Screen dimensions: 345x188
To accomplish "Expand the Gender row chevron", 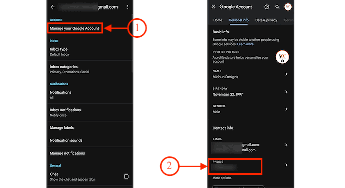I will pos(286,109).
